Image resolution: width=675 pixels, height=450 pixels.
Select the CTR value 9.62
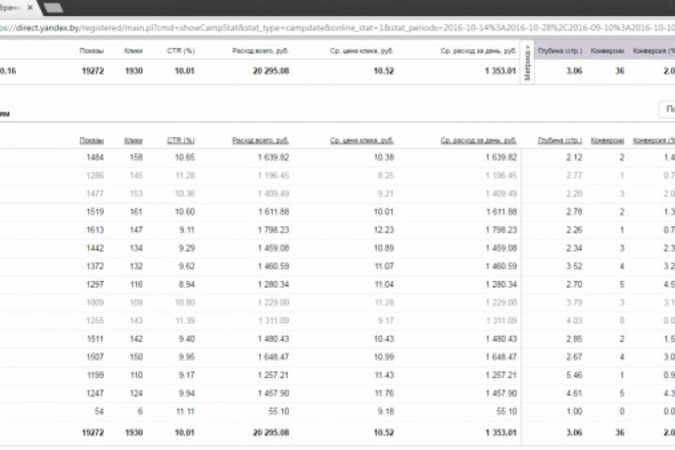click(x=187, y=266)
